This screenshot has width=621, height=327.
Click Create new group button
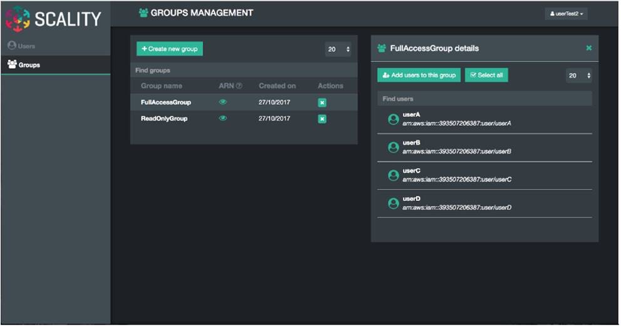point(170,49)
